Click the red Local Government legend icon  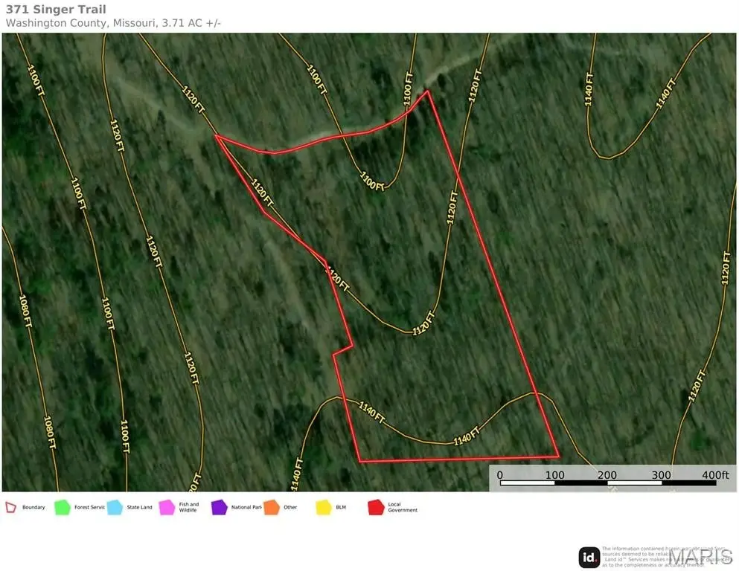click(x=376, y=508)
